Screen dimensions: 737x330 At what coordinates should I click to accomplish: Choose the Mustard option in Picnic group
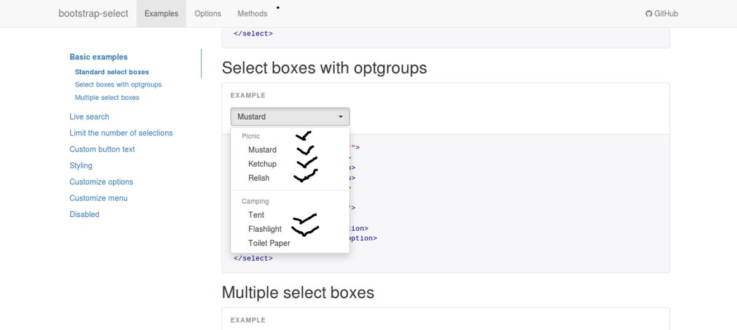point(262,150)
